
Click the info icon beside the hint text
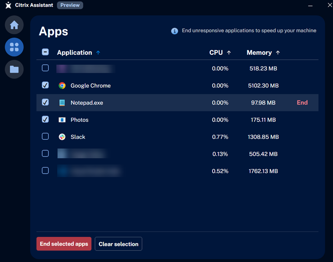click(x=174, y=31)
